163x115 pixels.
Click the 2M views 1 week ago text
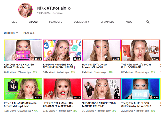tap(94, 72)
